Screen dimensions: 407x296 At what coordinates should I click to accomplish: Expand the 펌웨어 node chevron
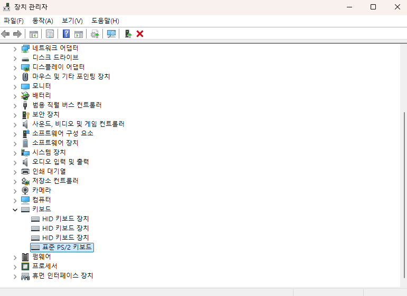pos(15,257)
